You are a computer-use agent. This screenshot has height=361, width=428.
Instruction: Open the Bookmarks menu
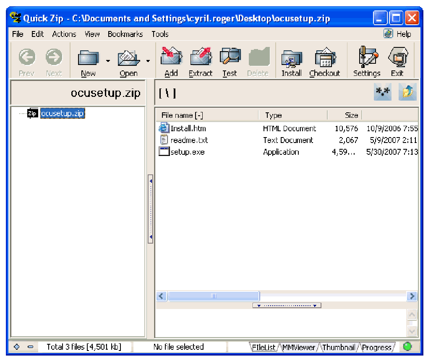pyautogui.click(x=125, y=34)
